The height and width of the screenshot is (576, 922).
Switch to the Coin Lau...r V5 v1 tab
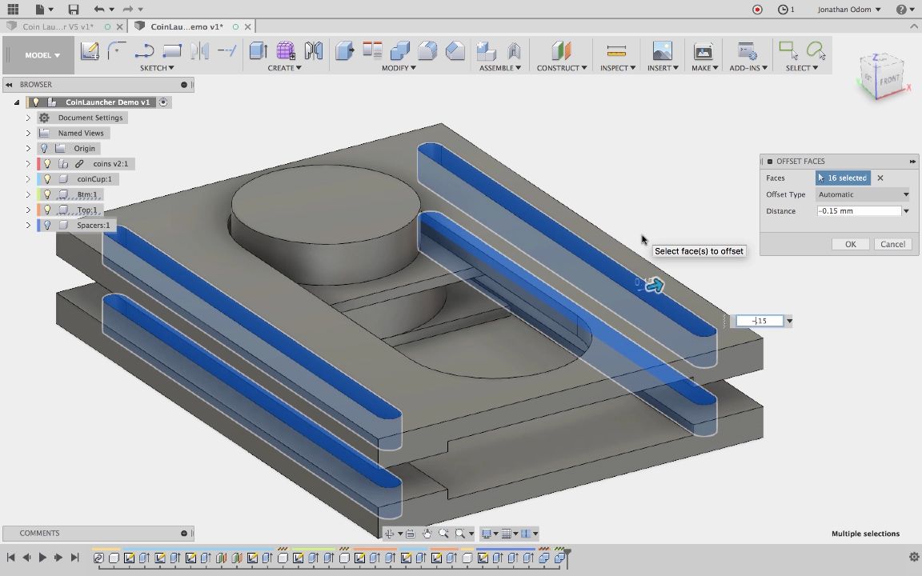click(x=56, y=26)
